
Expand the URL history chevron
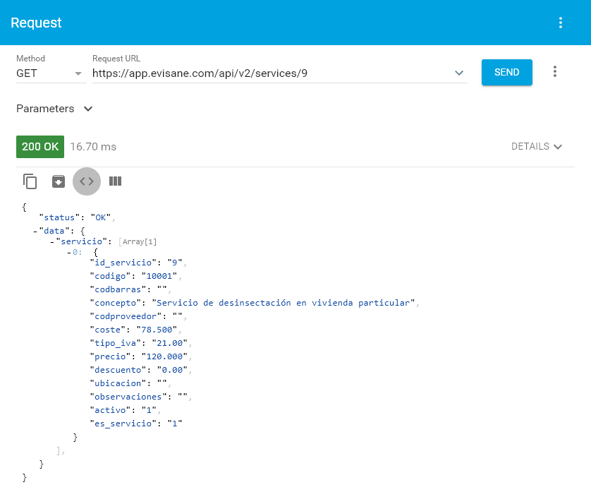(459, 73)
